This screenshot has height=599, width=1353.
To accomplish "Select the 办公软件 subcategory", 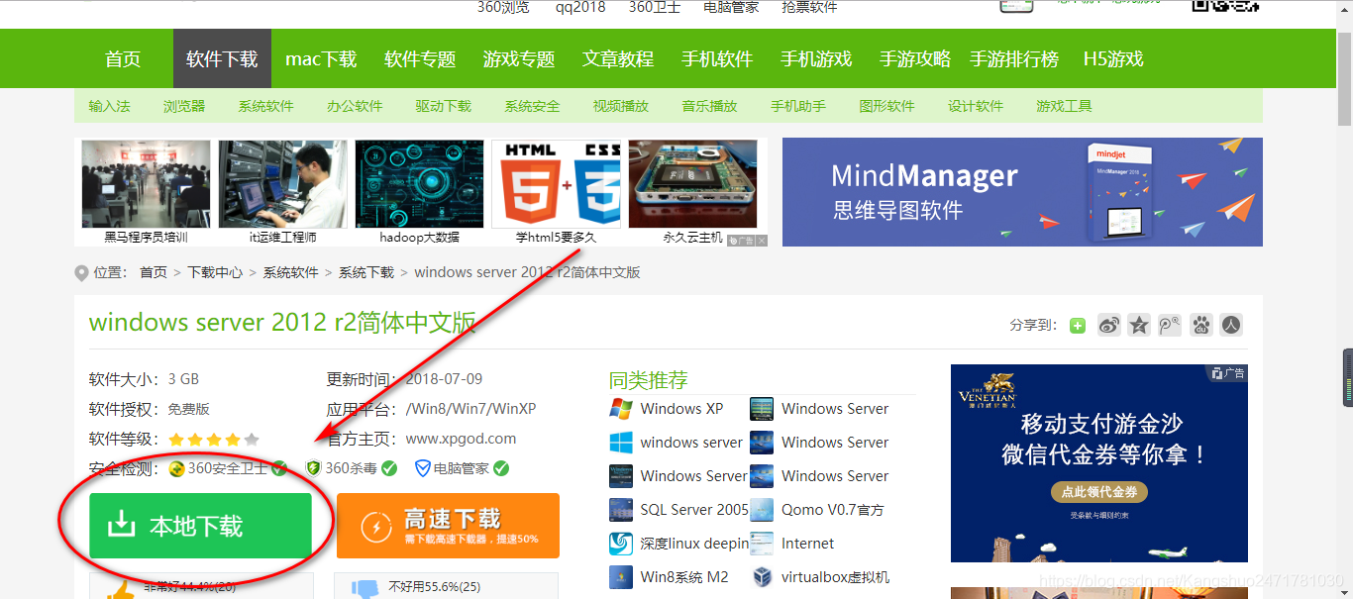I will [x=355, y=106].
